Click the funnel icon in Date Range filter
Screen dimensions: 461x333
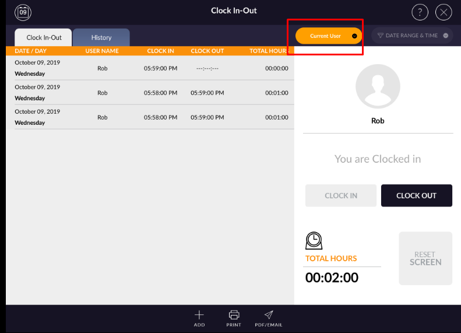click(x=381, y=36)
